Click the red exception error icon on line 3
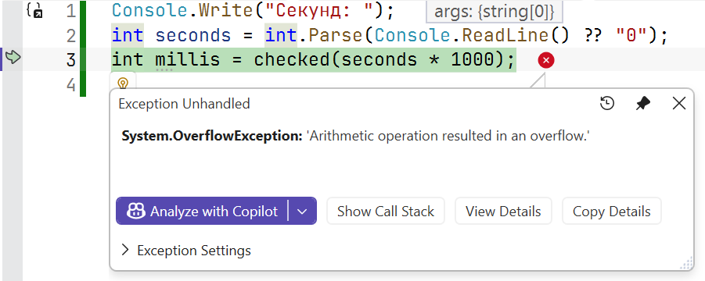Image resolution: width=705 pixels, height=281 pixels. [546, 60]
